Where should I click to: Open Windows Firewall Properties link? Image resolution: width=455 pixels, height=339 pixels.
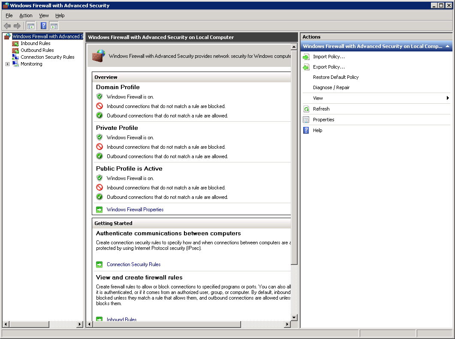(x=135, y=210)
